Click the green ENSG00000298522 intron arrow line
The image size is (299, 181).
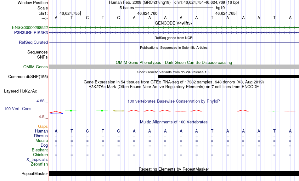(x=174, y=28)
